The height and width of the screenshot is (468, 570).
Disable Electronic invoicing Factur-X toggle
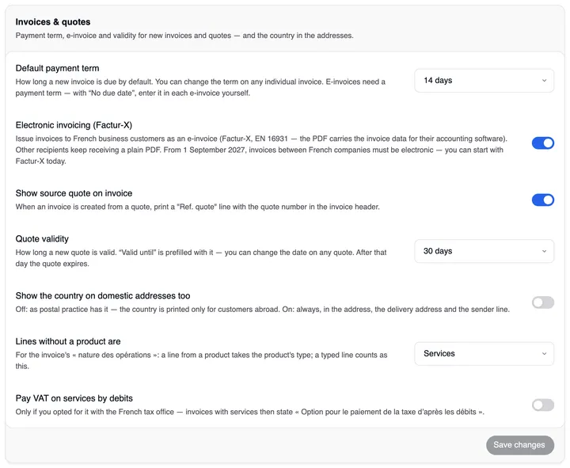(x=543, y=143)
